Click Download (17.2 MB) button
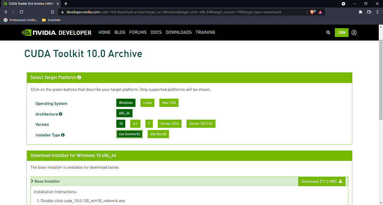 click(x=322, y=181)
